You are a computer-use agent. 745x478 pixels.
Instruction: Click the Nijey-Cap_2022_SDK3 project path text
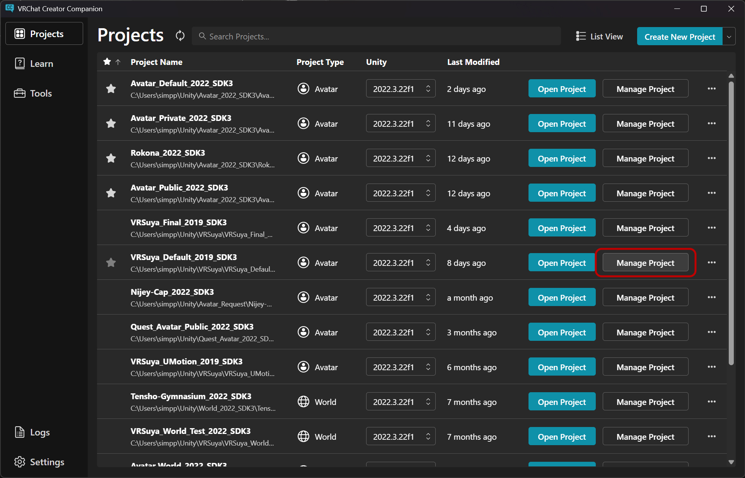coord(201,304)
